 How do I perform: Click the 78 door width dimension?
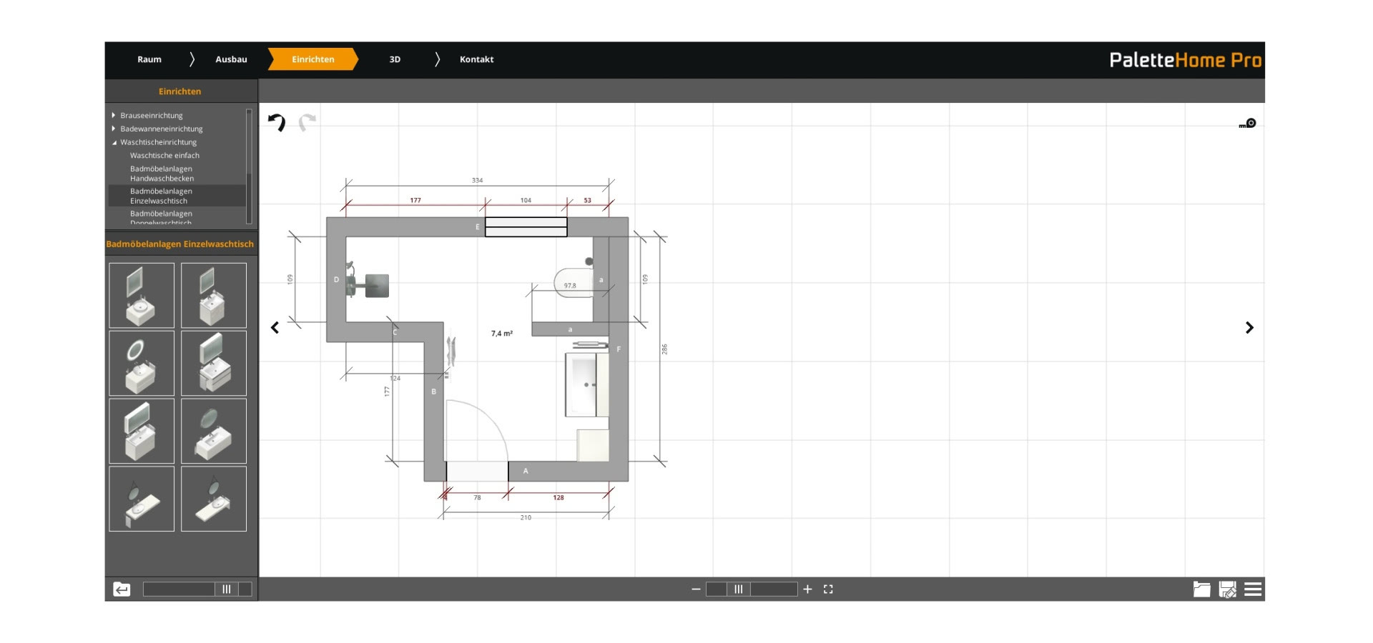click(477, 497)
